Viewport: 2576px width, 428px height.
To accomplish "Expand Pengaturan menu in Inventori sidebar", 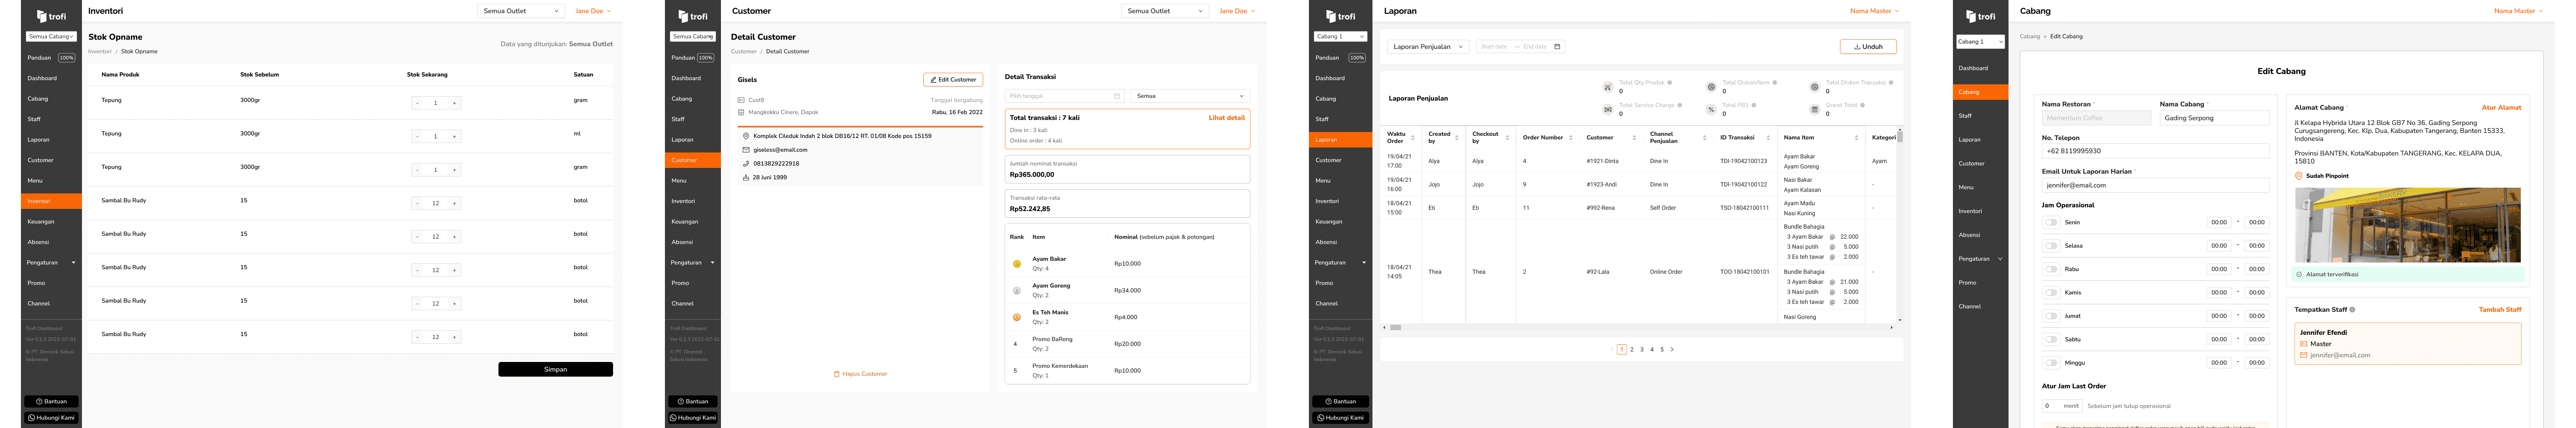I will pos(51,262).
